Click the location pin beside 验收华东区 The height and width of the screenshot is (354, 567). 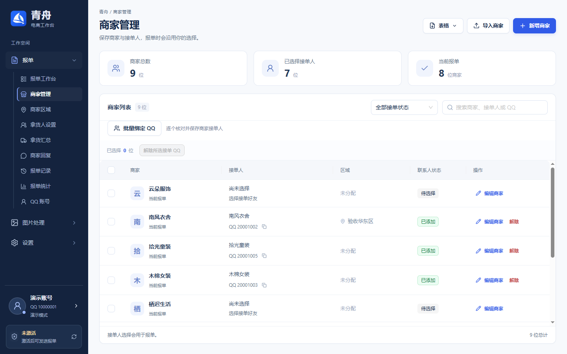(343, 221)
